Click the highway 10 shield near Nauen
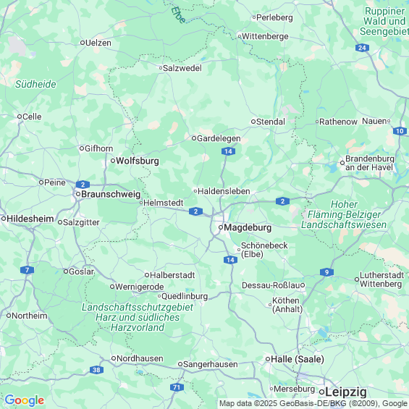Image resolution: width=409 pixels, height=409 pixels. point(400,131)
